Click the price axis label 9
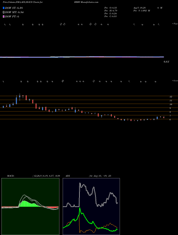This screenshot has height=235, width=178. coord(171,108)
